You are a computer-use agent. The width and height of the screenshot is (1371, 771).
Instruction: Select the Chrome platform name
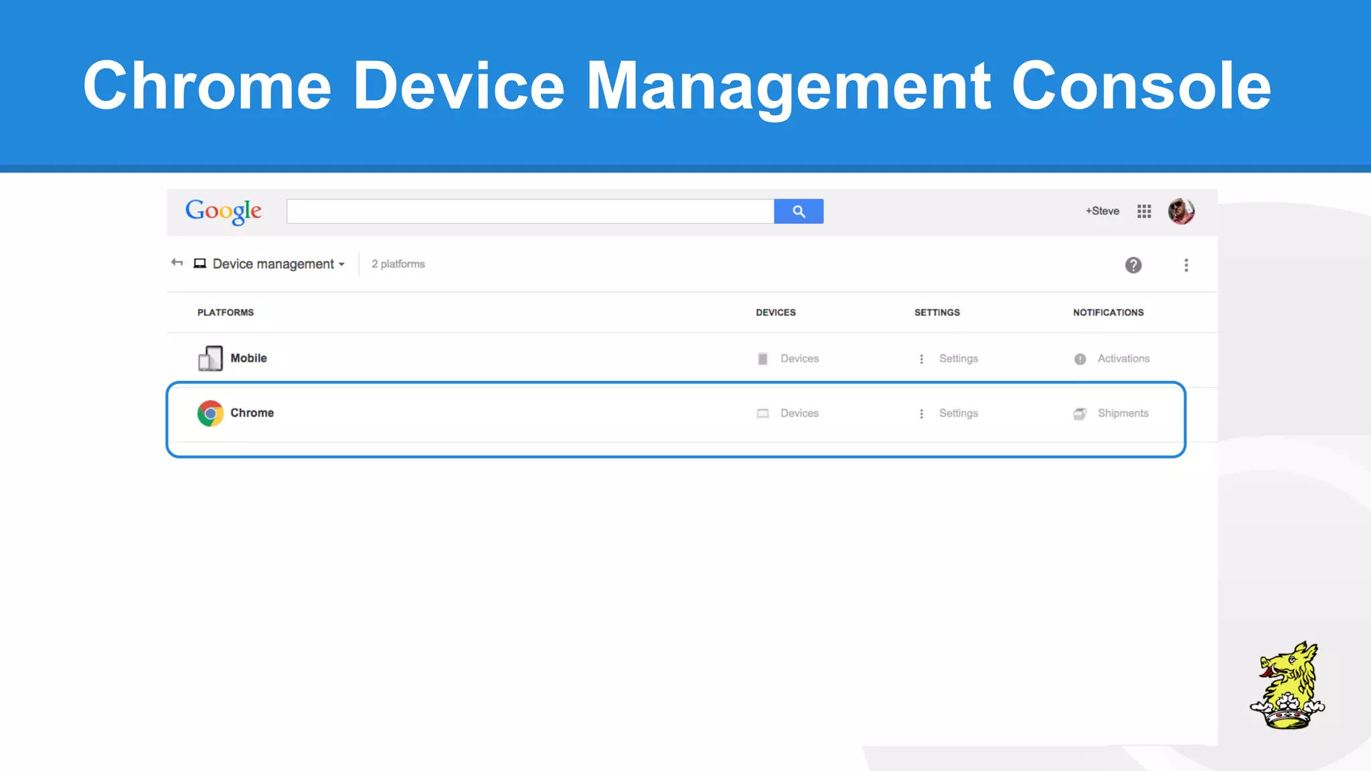tap(252, 413)
